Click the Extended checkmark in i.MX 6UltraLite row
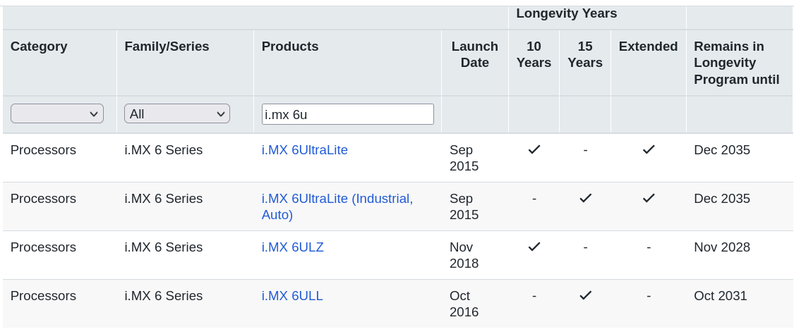 point(649,149)
